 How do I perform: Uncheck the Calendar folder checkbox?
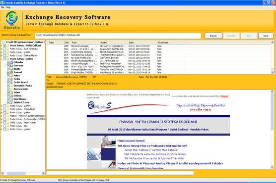coord(8,62)
